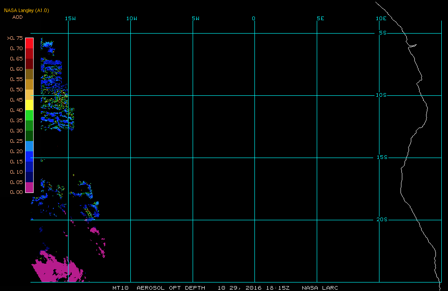Click the '0.25' legend value
Screen dimensions: 448x291
16,141
